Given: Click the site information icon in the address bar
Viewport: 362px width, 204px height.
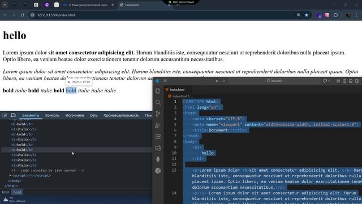Looking at the screenshot, I should (32, 15).
